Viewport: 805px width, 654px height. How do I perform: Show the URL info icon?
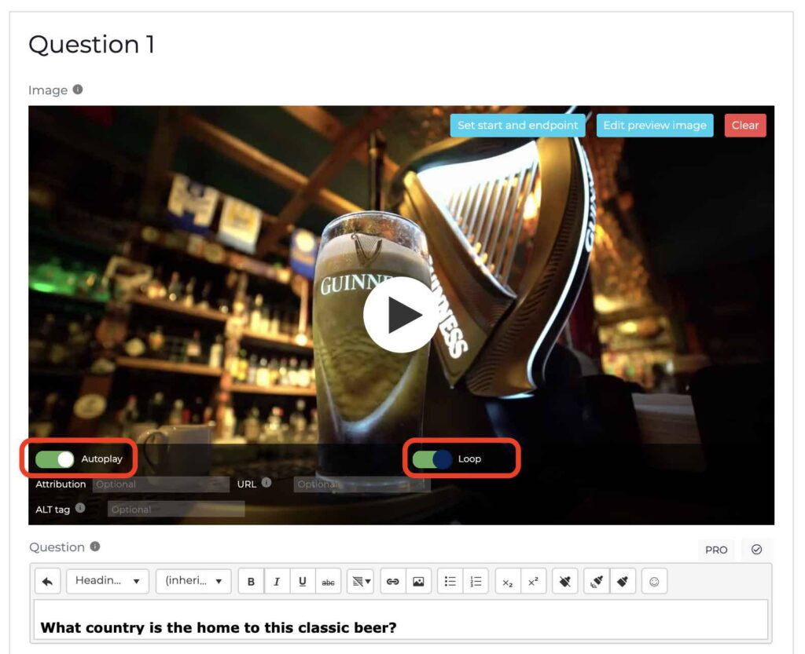[x=266, y=482]
